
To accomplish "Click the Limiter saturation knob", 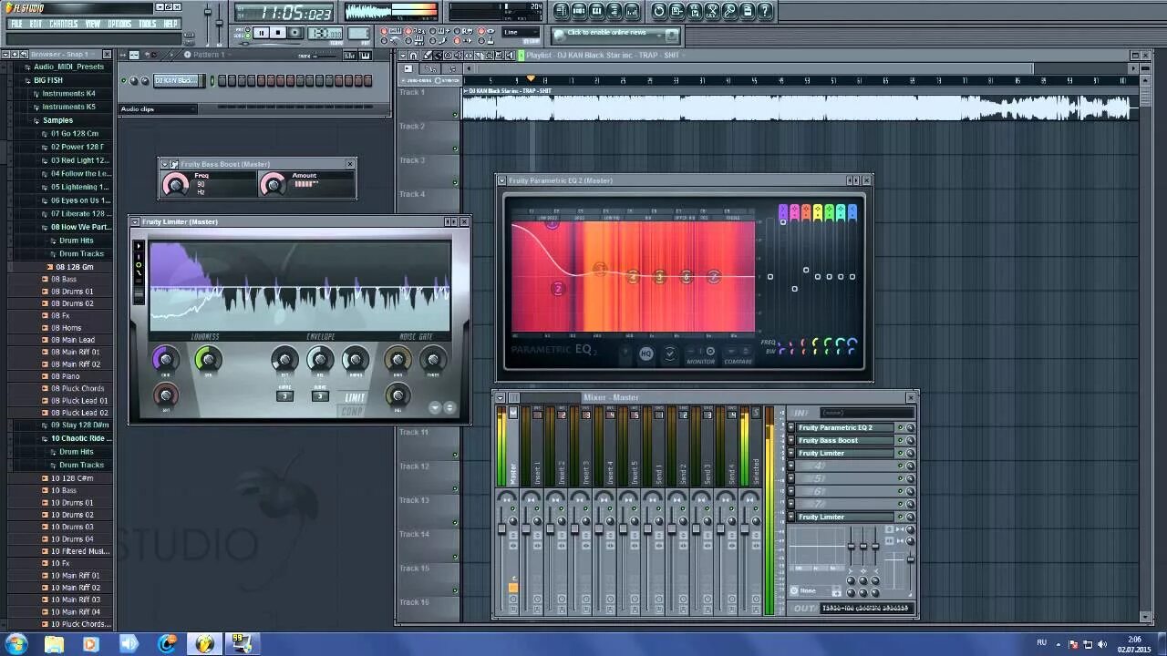I will pyautogui.click(x=166, y=395).
